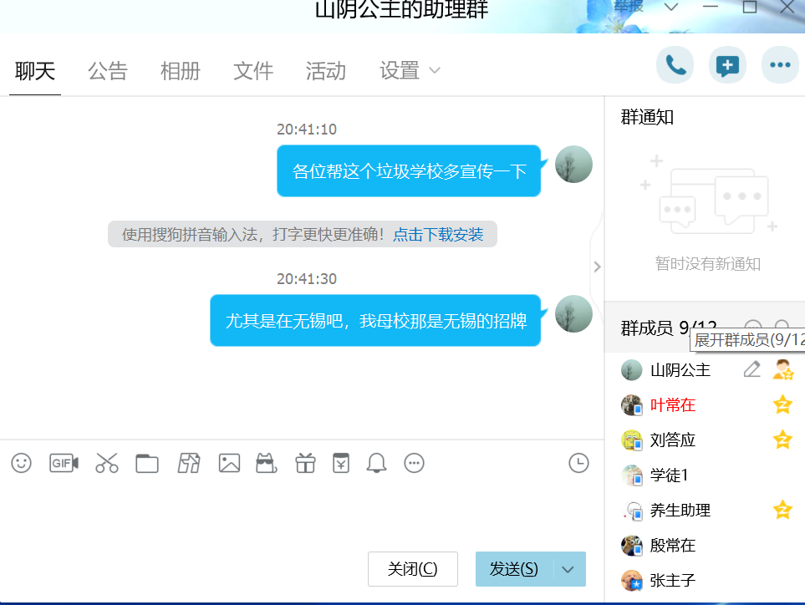
Task: Select member 刘答应 in the list
Action: [705, 440]
